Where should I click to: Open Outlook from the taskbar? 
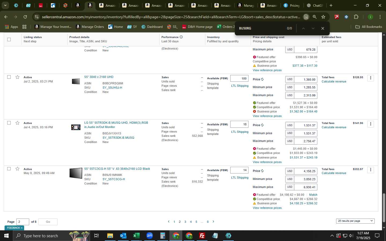(x=123, y=236)
